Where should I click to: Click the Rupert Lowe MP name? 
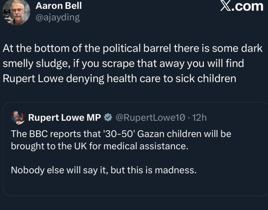64,118
